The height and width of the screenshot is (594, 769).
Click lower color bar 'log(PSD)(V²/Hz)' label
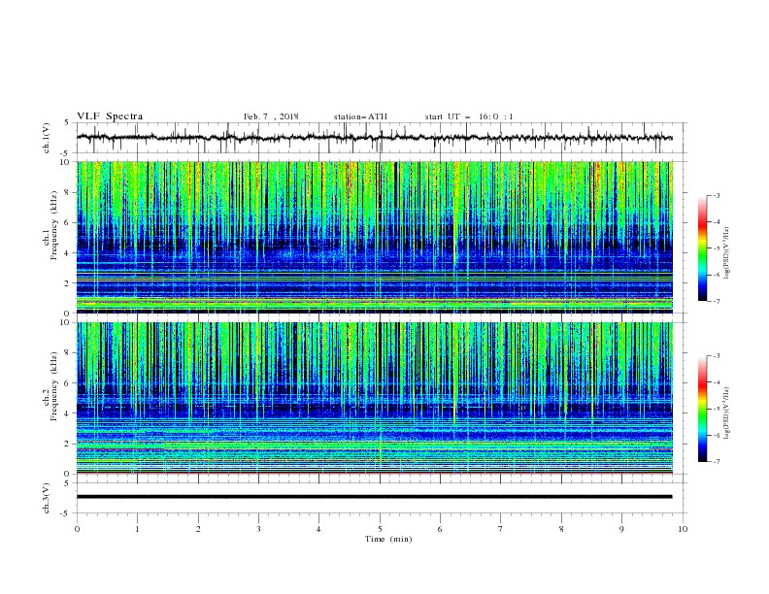point(726,412)
